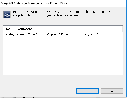Select the Requirement column header
The width and height of the screenshot is (127, 98).
coord(24,29)
